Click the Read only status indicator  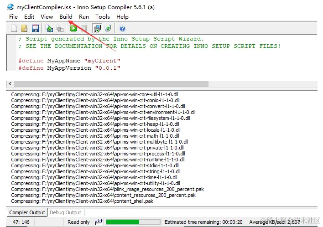pyautogui.click(x=78, y=222)
